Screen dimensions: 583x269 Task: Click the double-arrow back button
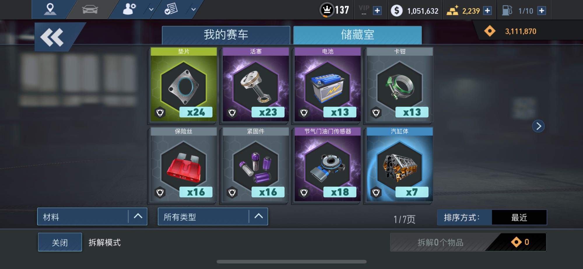52,37
